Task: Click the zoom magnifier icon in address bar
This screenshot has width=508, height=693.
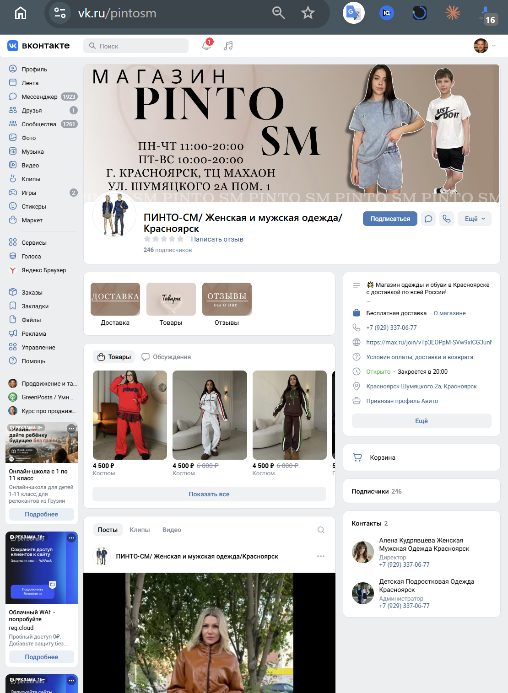Action: [278, 13]
